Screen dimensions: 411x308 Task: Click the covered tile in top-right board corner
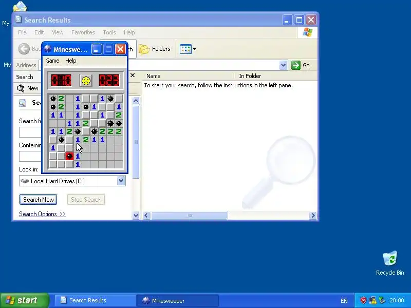click(119, 99)
